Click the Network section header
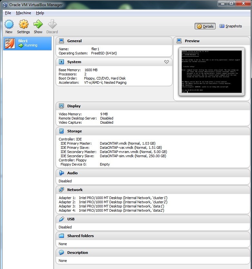Image resolution: width=252 pixels, height=269 pixels. point(75,190)
